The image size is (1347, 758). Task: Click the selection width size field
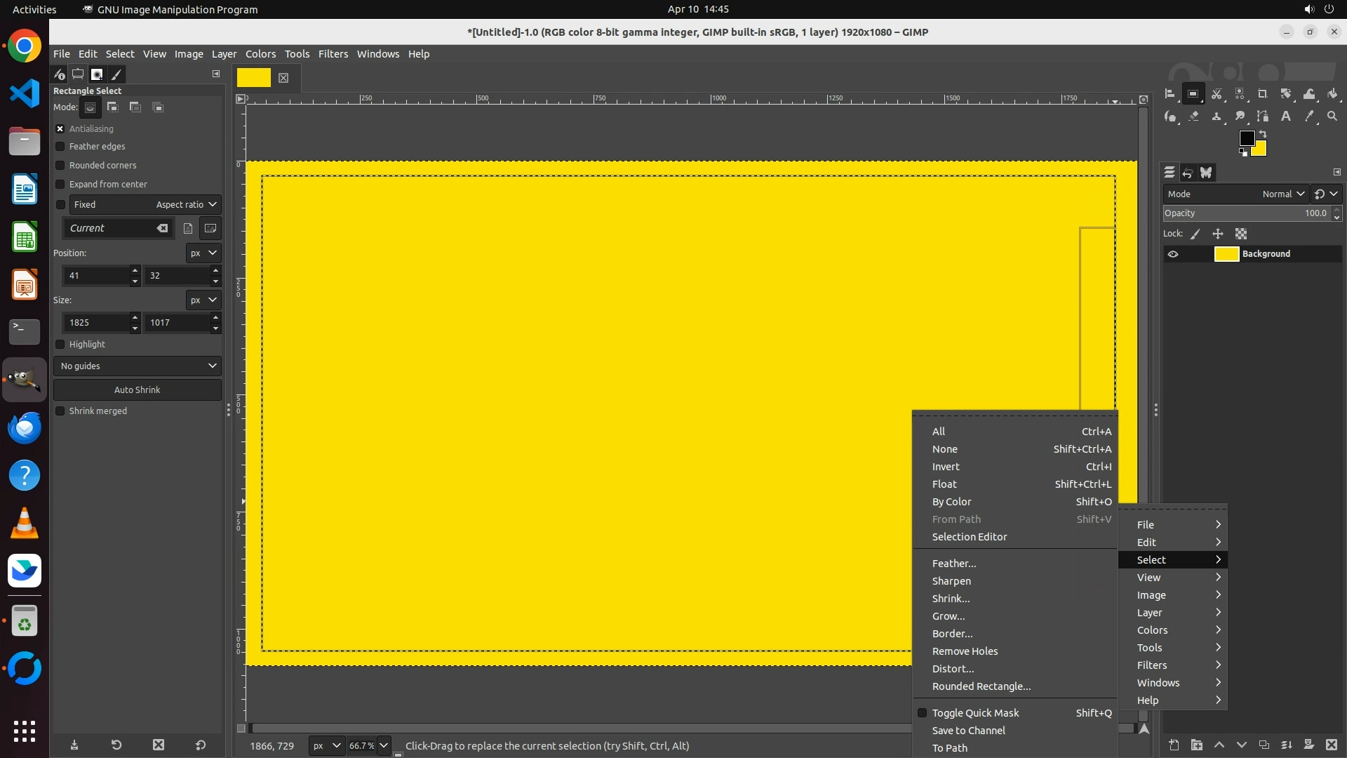97,323
